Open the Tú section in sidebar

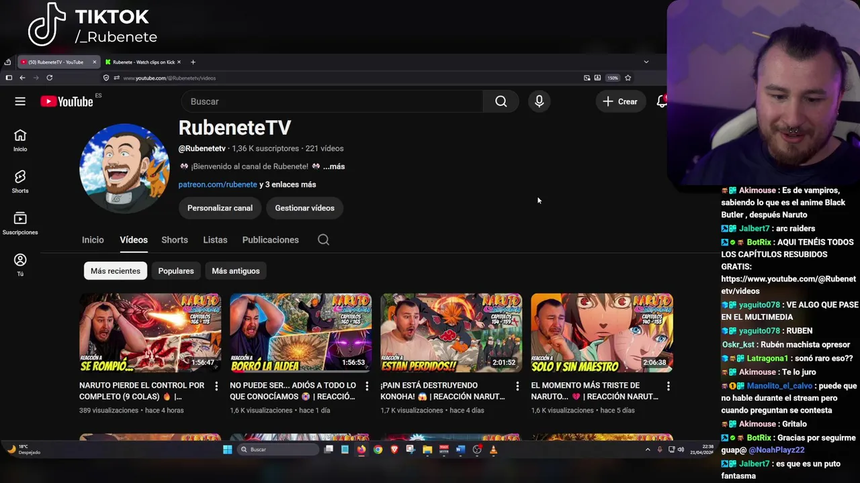coord(20,265)
